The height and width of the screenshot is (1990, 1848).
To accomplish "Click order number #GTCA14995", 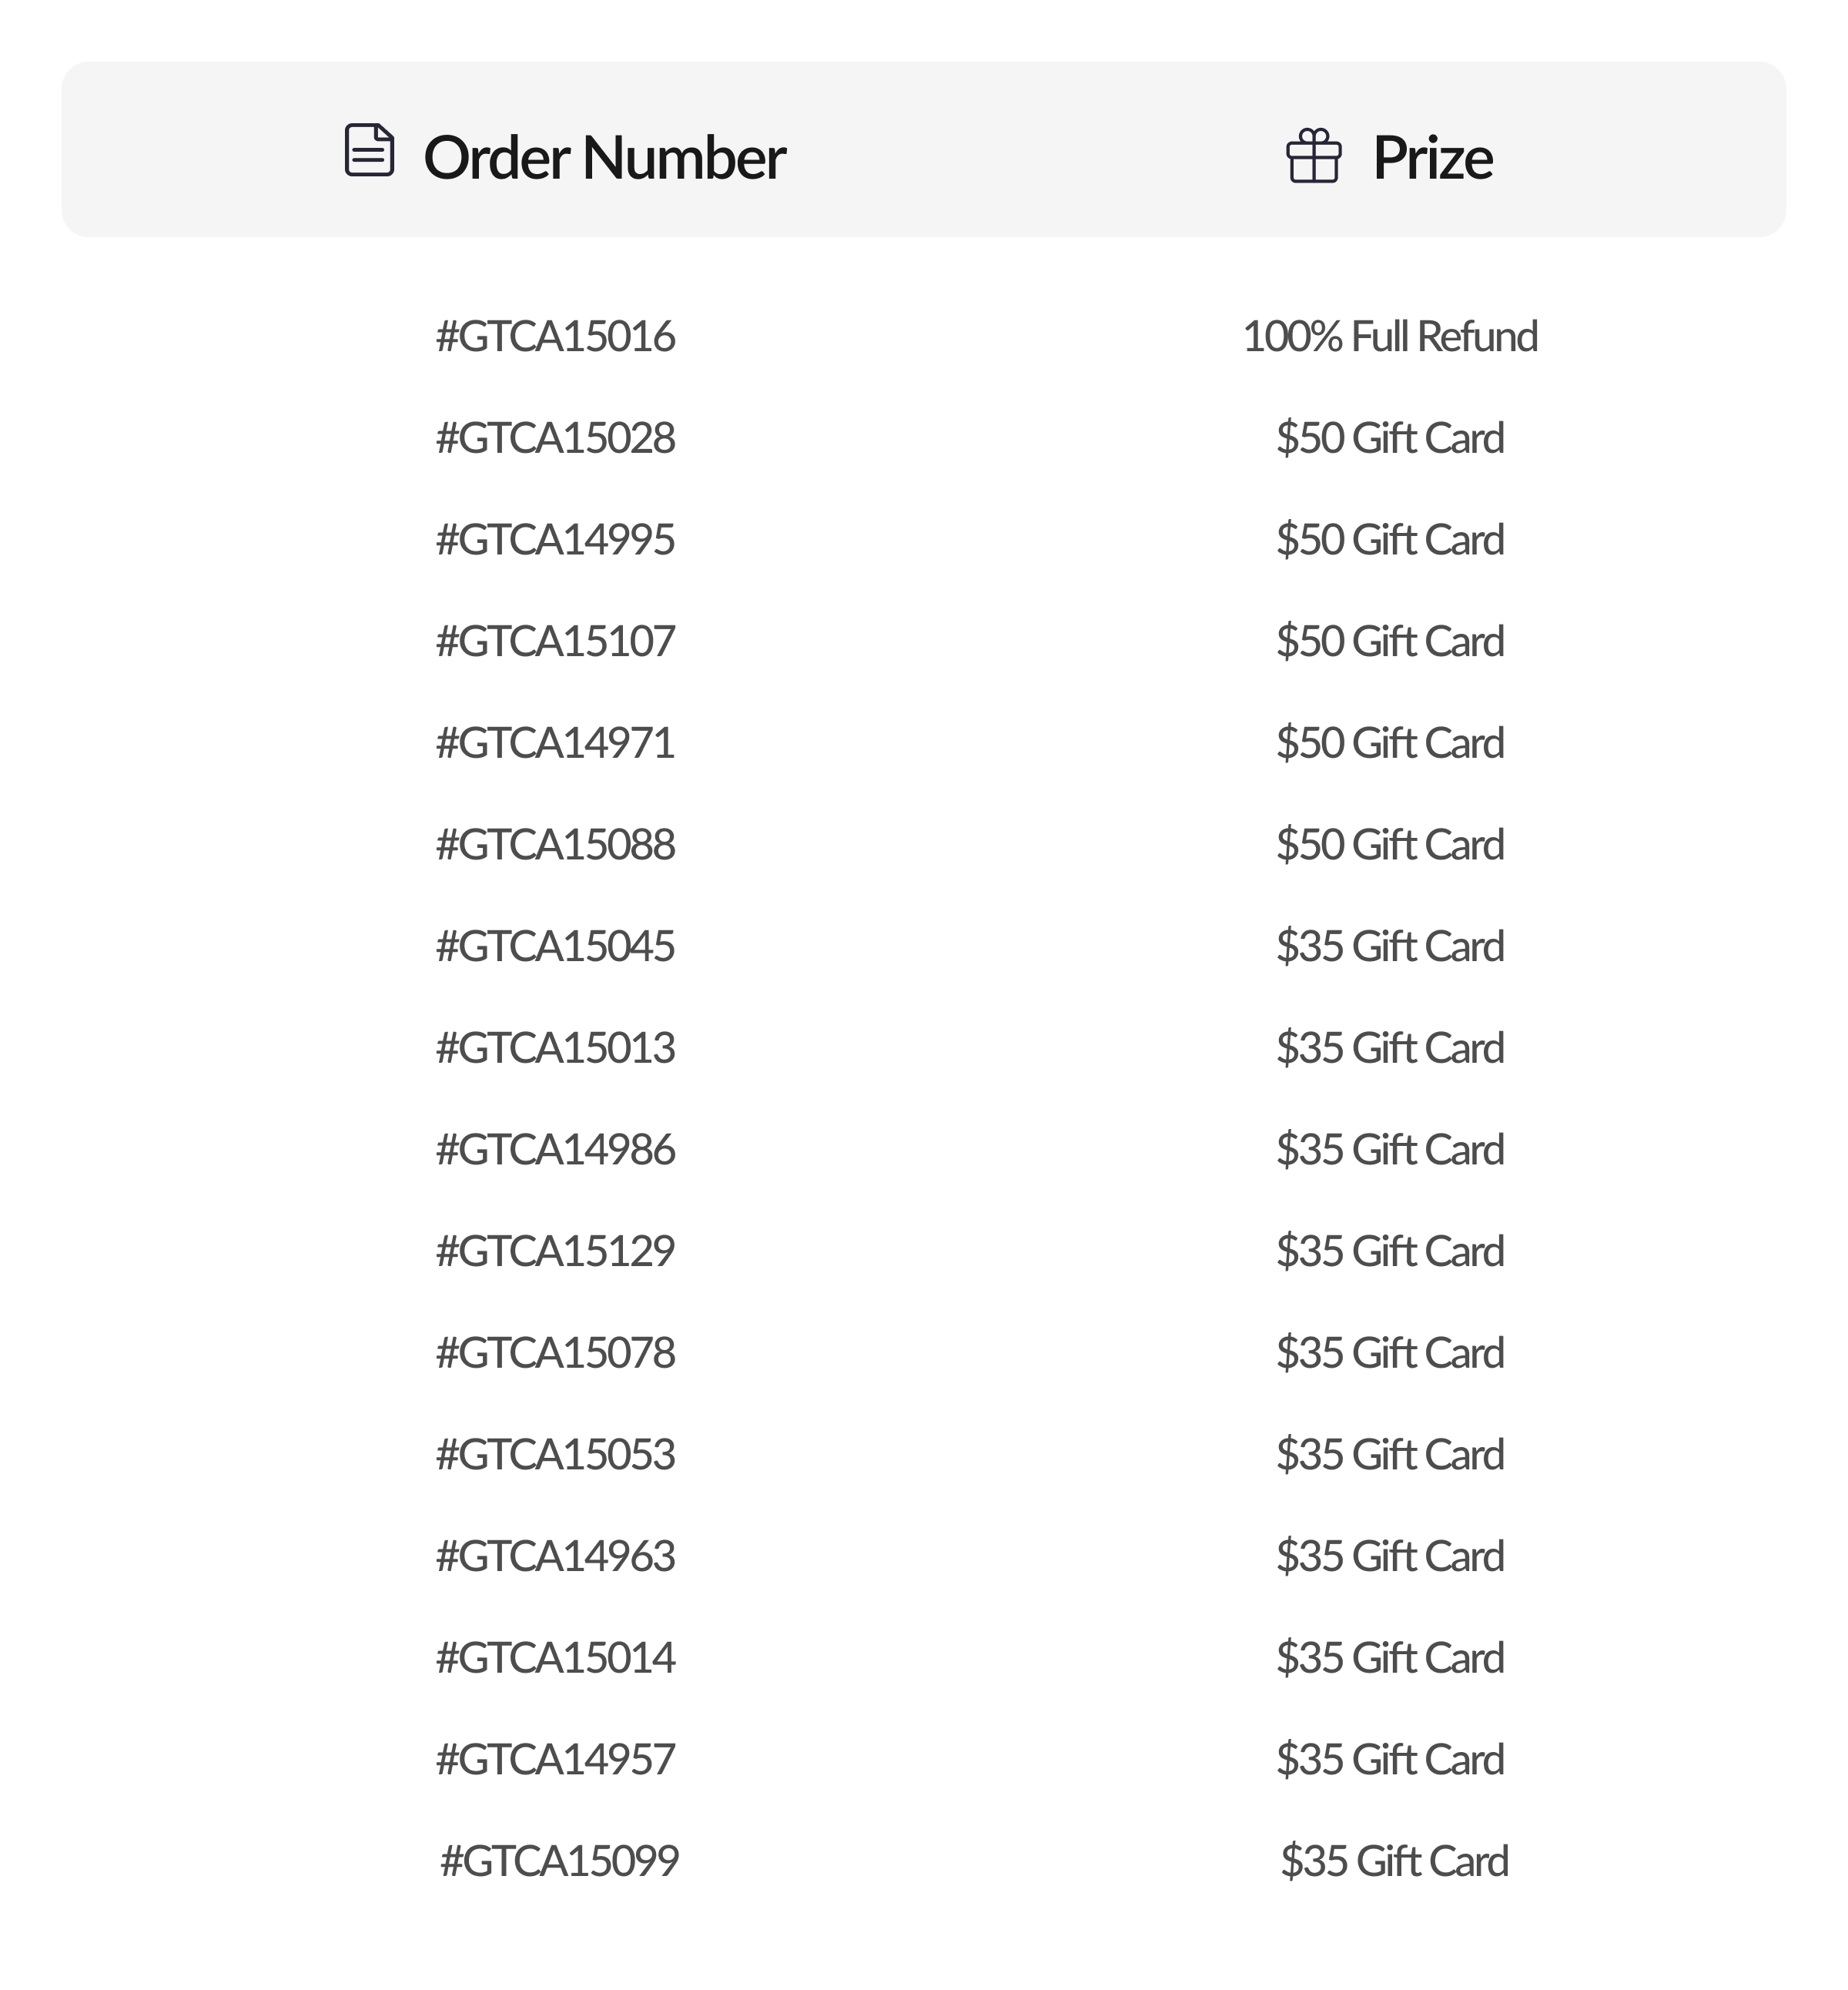I will 556,540.
